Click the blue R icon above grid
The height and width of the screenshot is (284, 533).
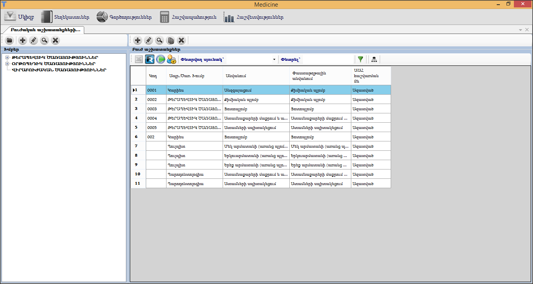(x=150, y=59)
